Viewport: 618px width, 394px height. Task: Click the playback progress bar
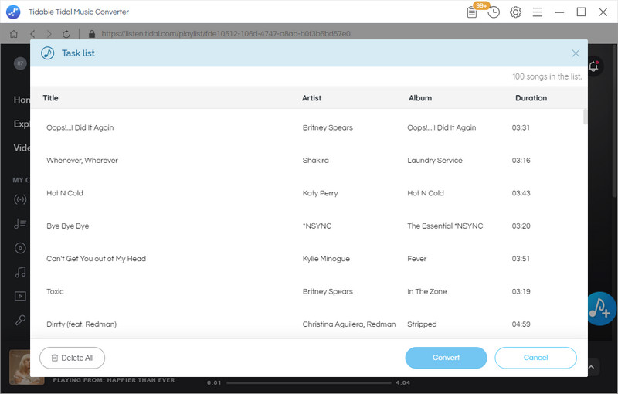308,382
